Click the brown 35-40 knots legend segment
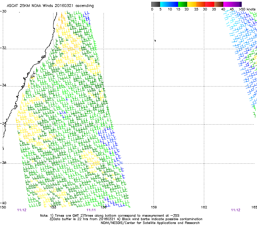Screen dimensions: 257x225 point(219,4)
